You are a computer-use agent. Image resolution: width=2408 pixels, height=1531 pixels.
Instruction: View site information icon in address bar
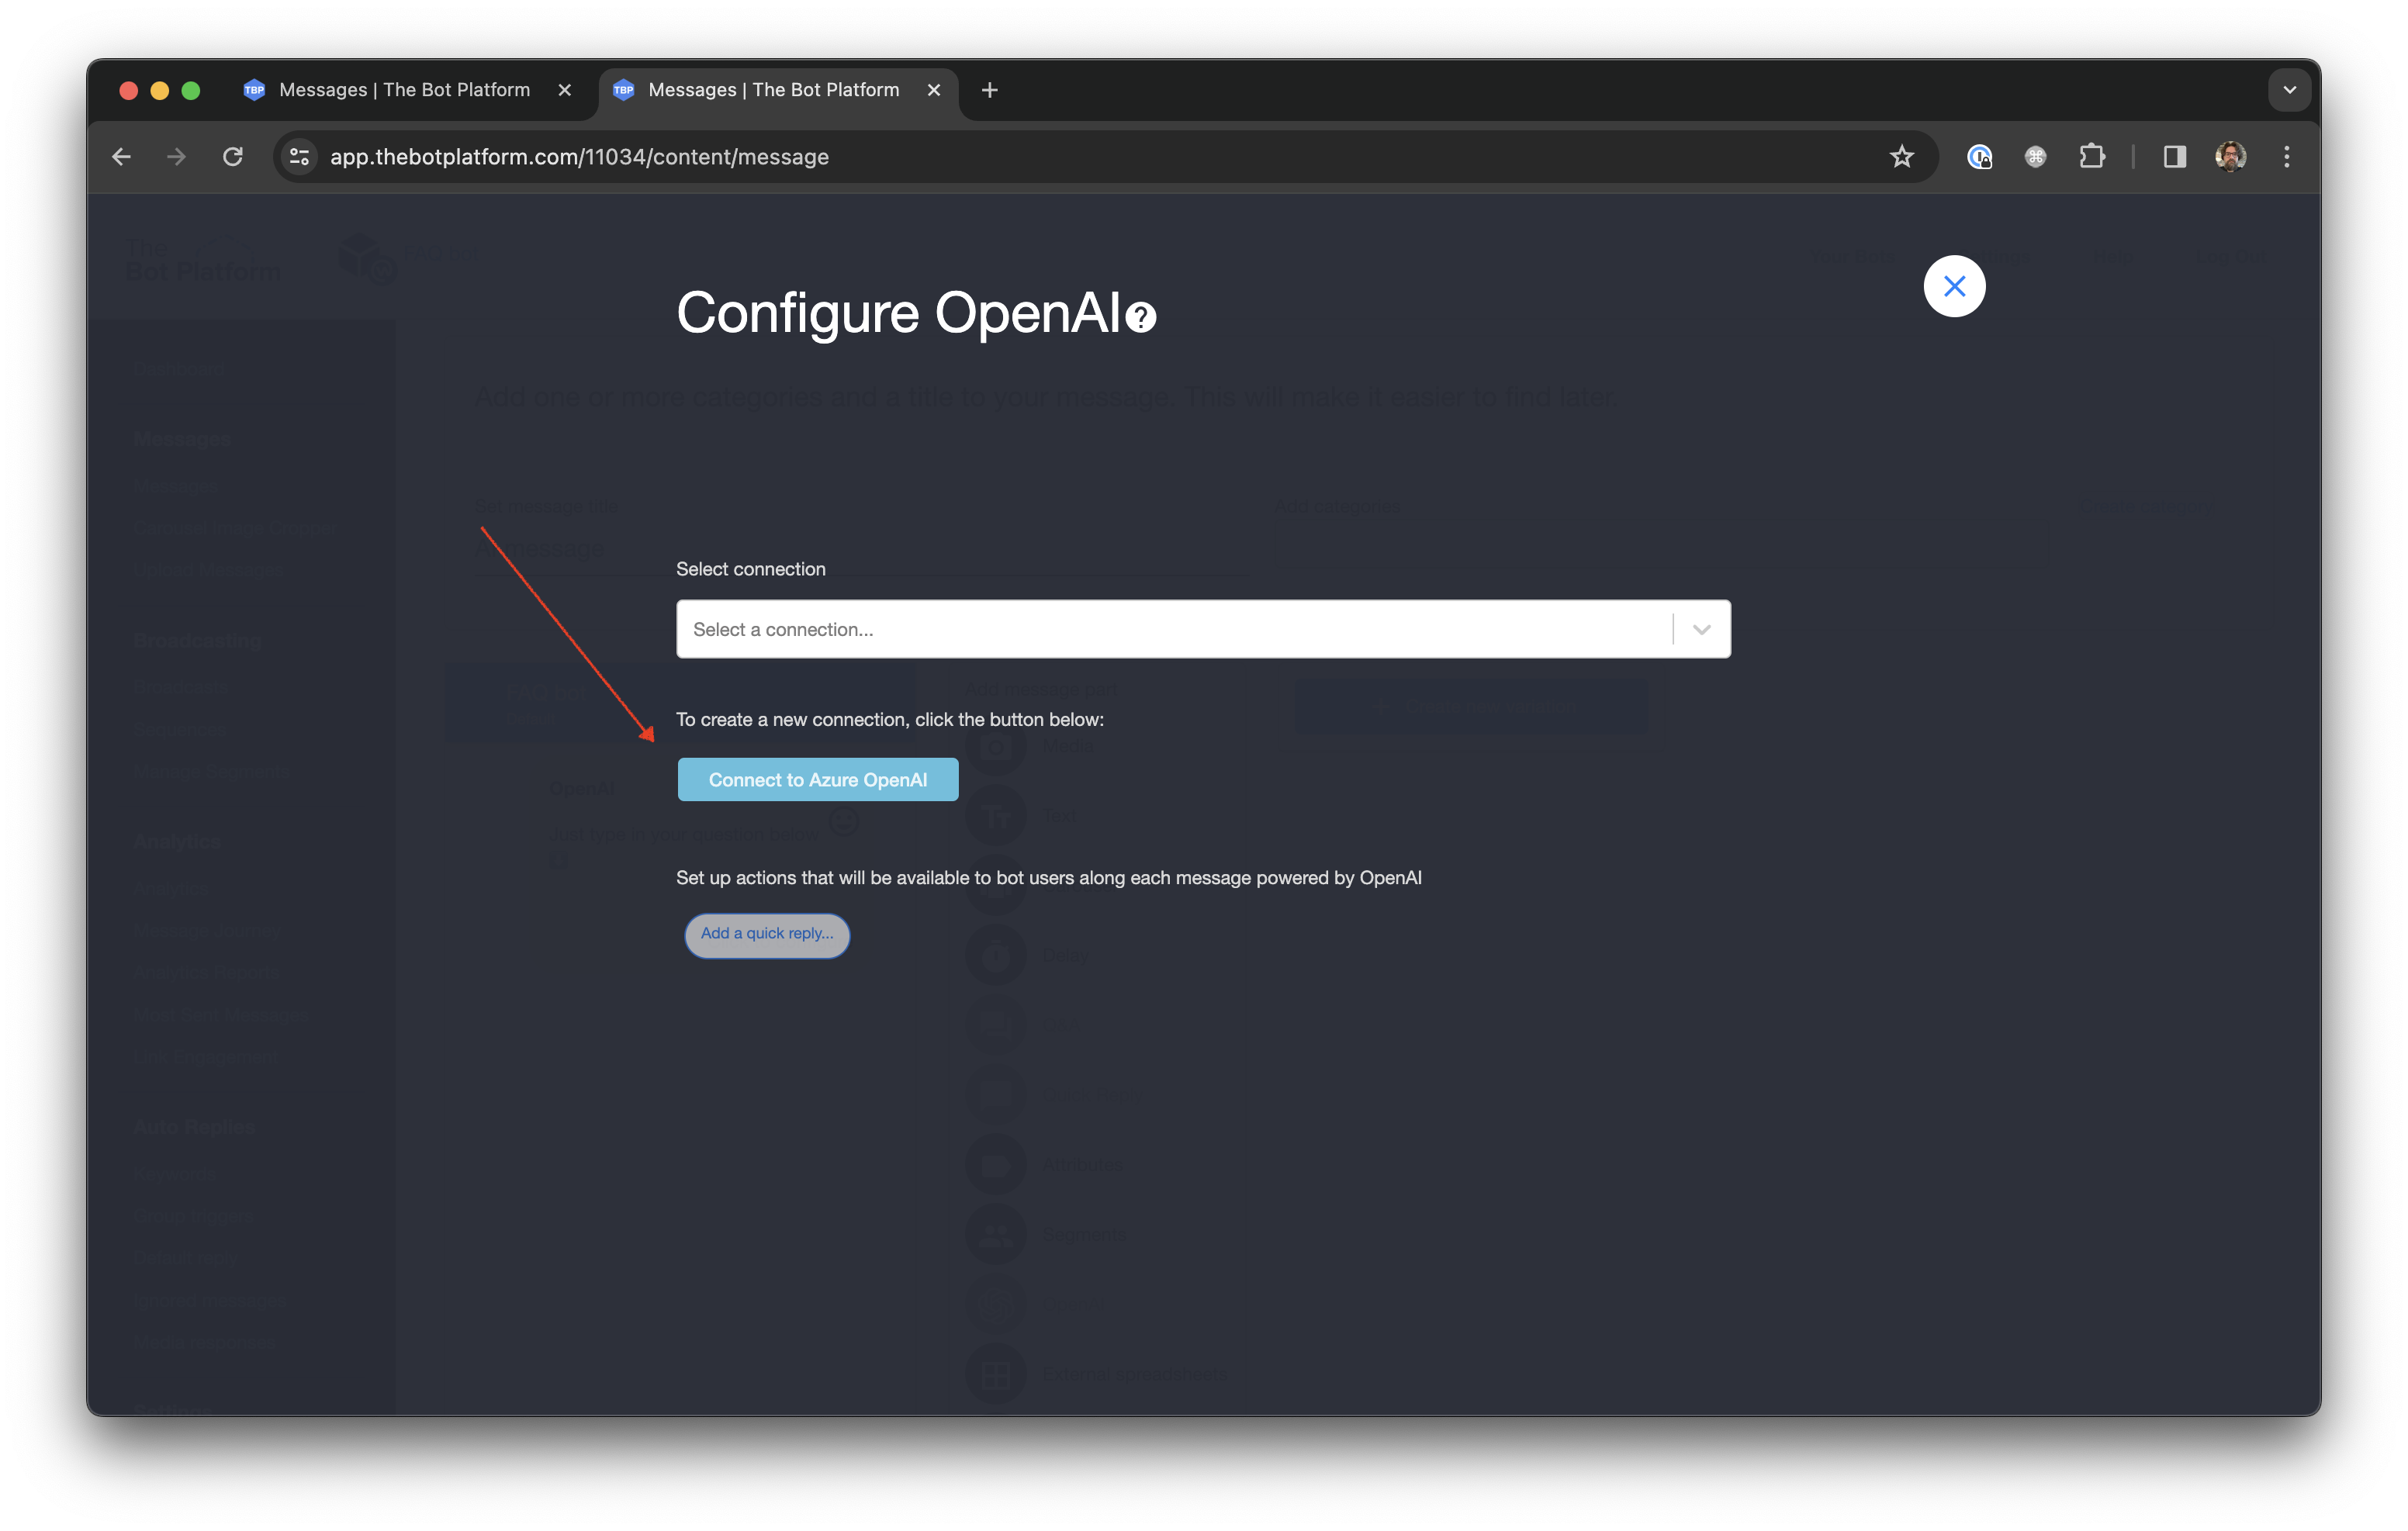pos(299,157)
